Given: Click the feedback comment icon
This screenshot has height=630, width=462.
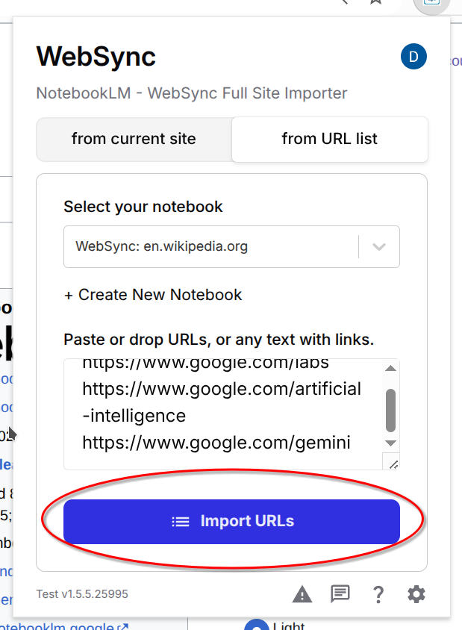Looking at the screenshot, I should (x=340, y=594).
